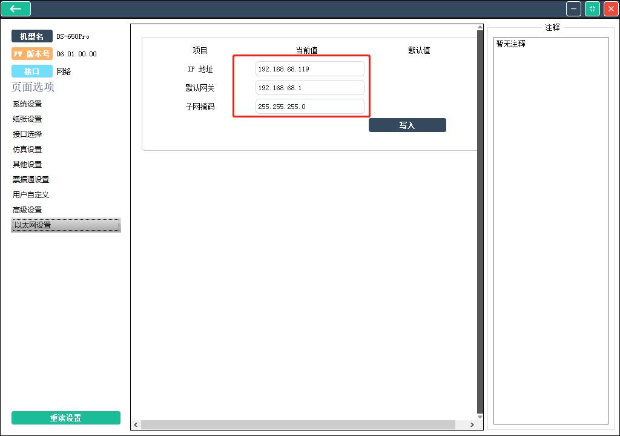Select 用户自定义 from page options
This screenshot has height=436, width=620.
[x=29, y=194]
